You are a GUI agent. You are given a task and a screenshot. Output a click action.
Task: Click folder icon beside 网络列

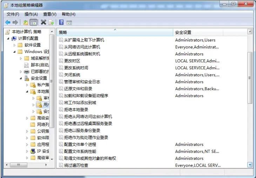[33, 125]
